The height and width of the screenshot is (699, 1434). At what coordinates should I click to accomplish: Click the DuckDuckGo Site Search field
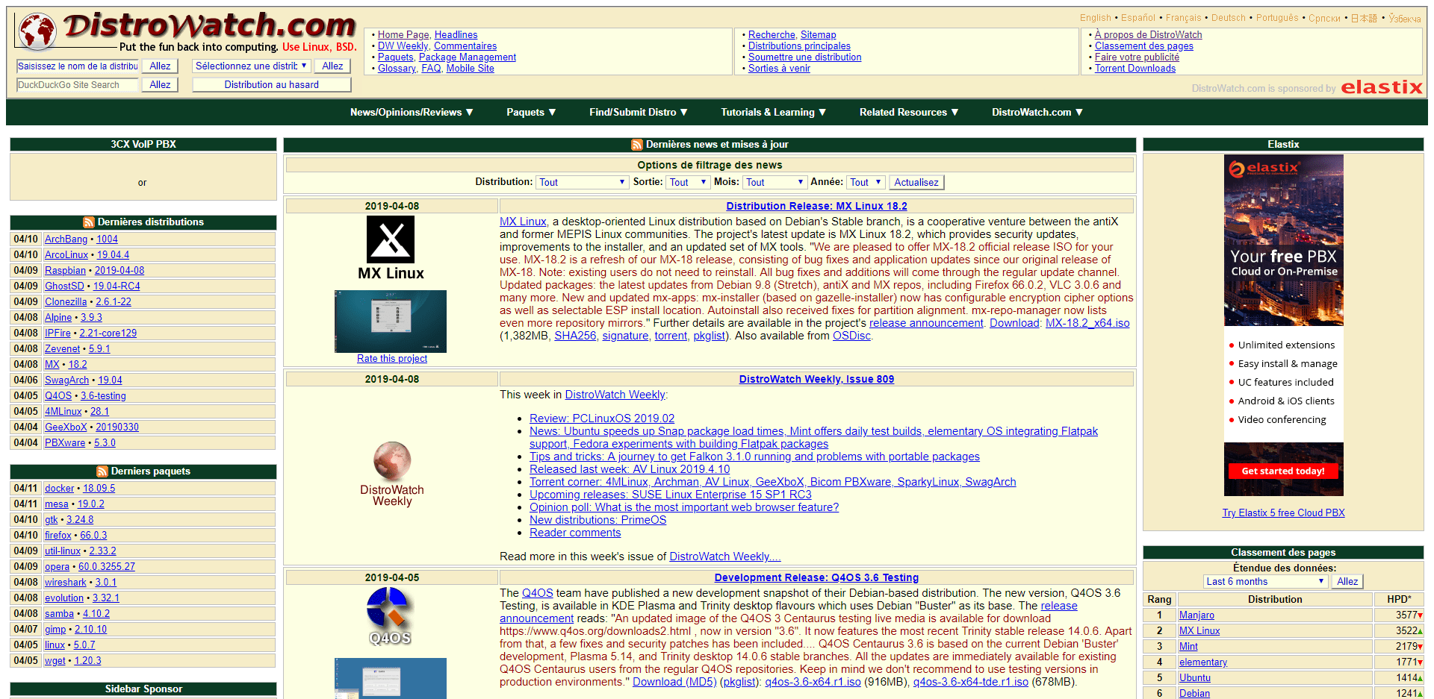[78, 85]
